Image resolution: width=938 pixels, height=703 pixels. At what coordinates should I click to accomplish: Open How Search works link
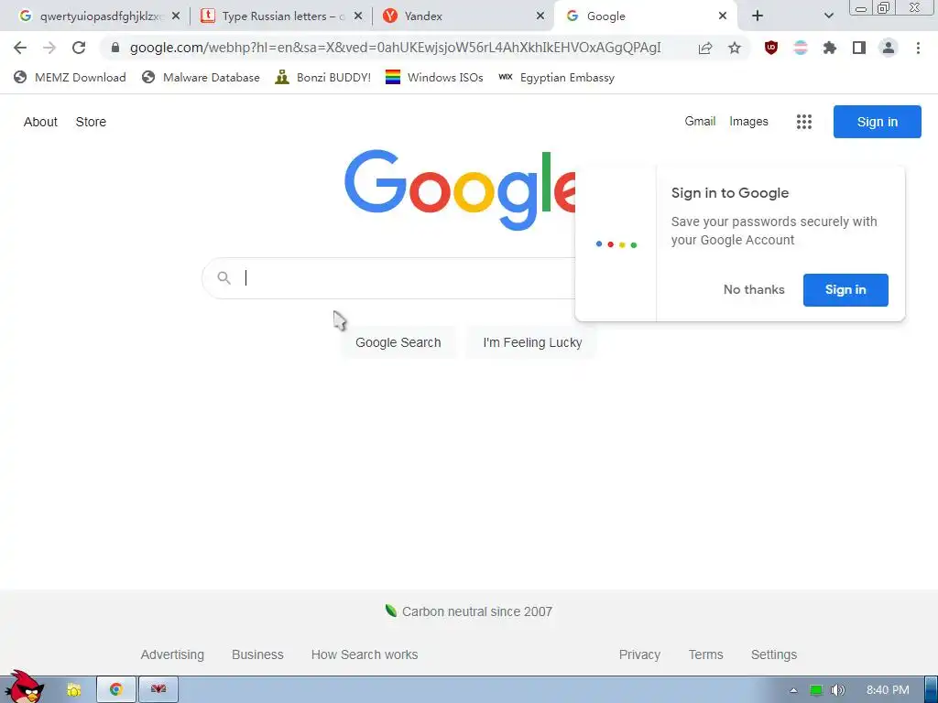click(365, 654)
